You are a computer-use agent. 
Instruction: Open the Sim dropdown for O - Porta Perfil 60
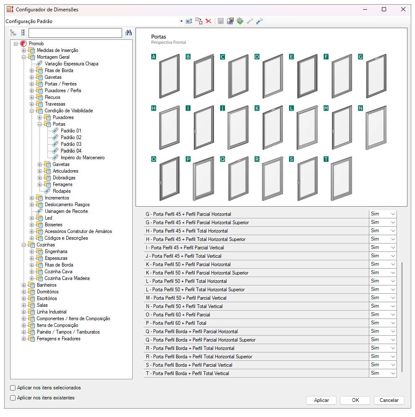pos(383,315)
